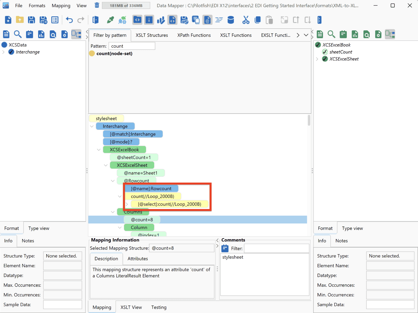Click into the Comments Filter input field
The width and height of the screenshot is (418, 313).
tap(277, 248)
